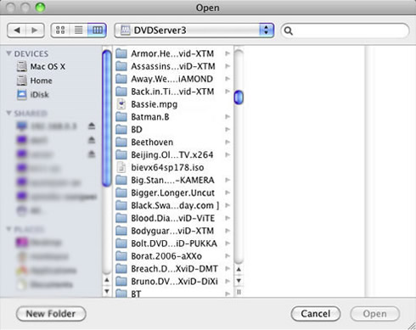416x330 pixels.
Task: Switch to list view
Action: [78, 31]
